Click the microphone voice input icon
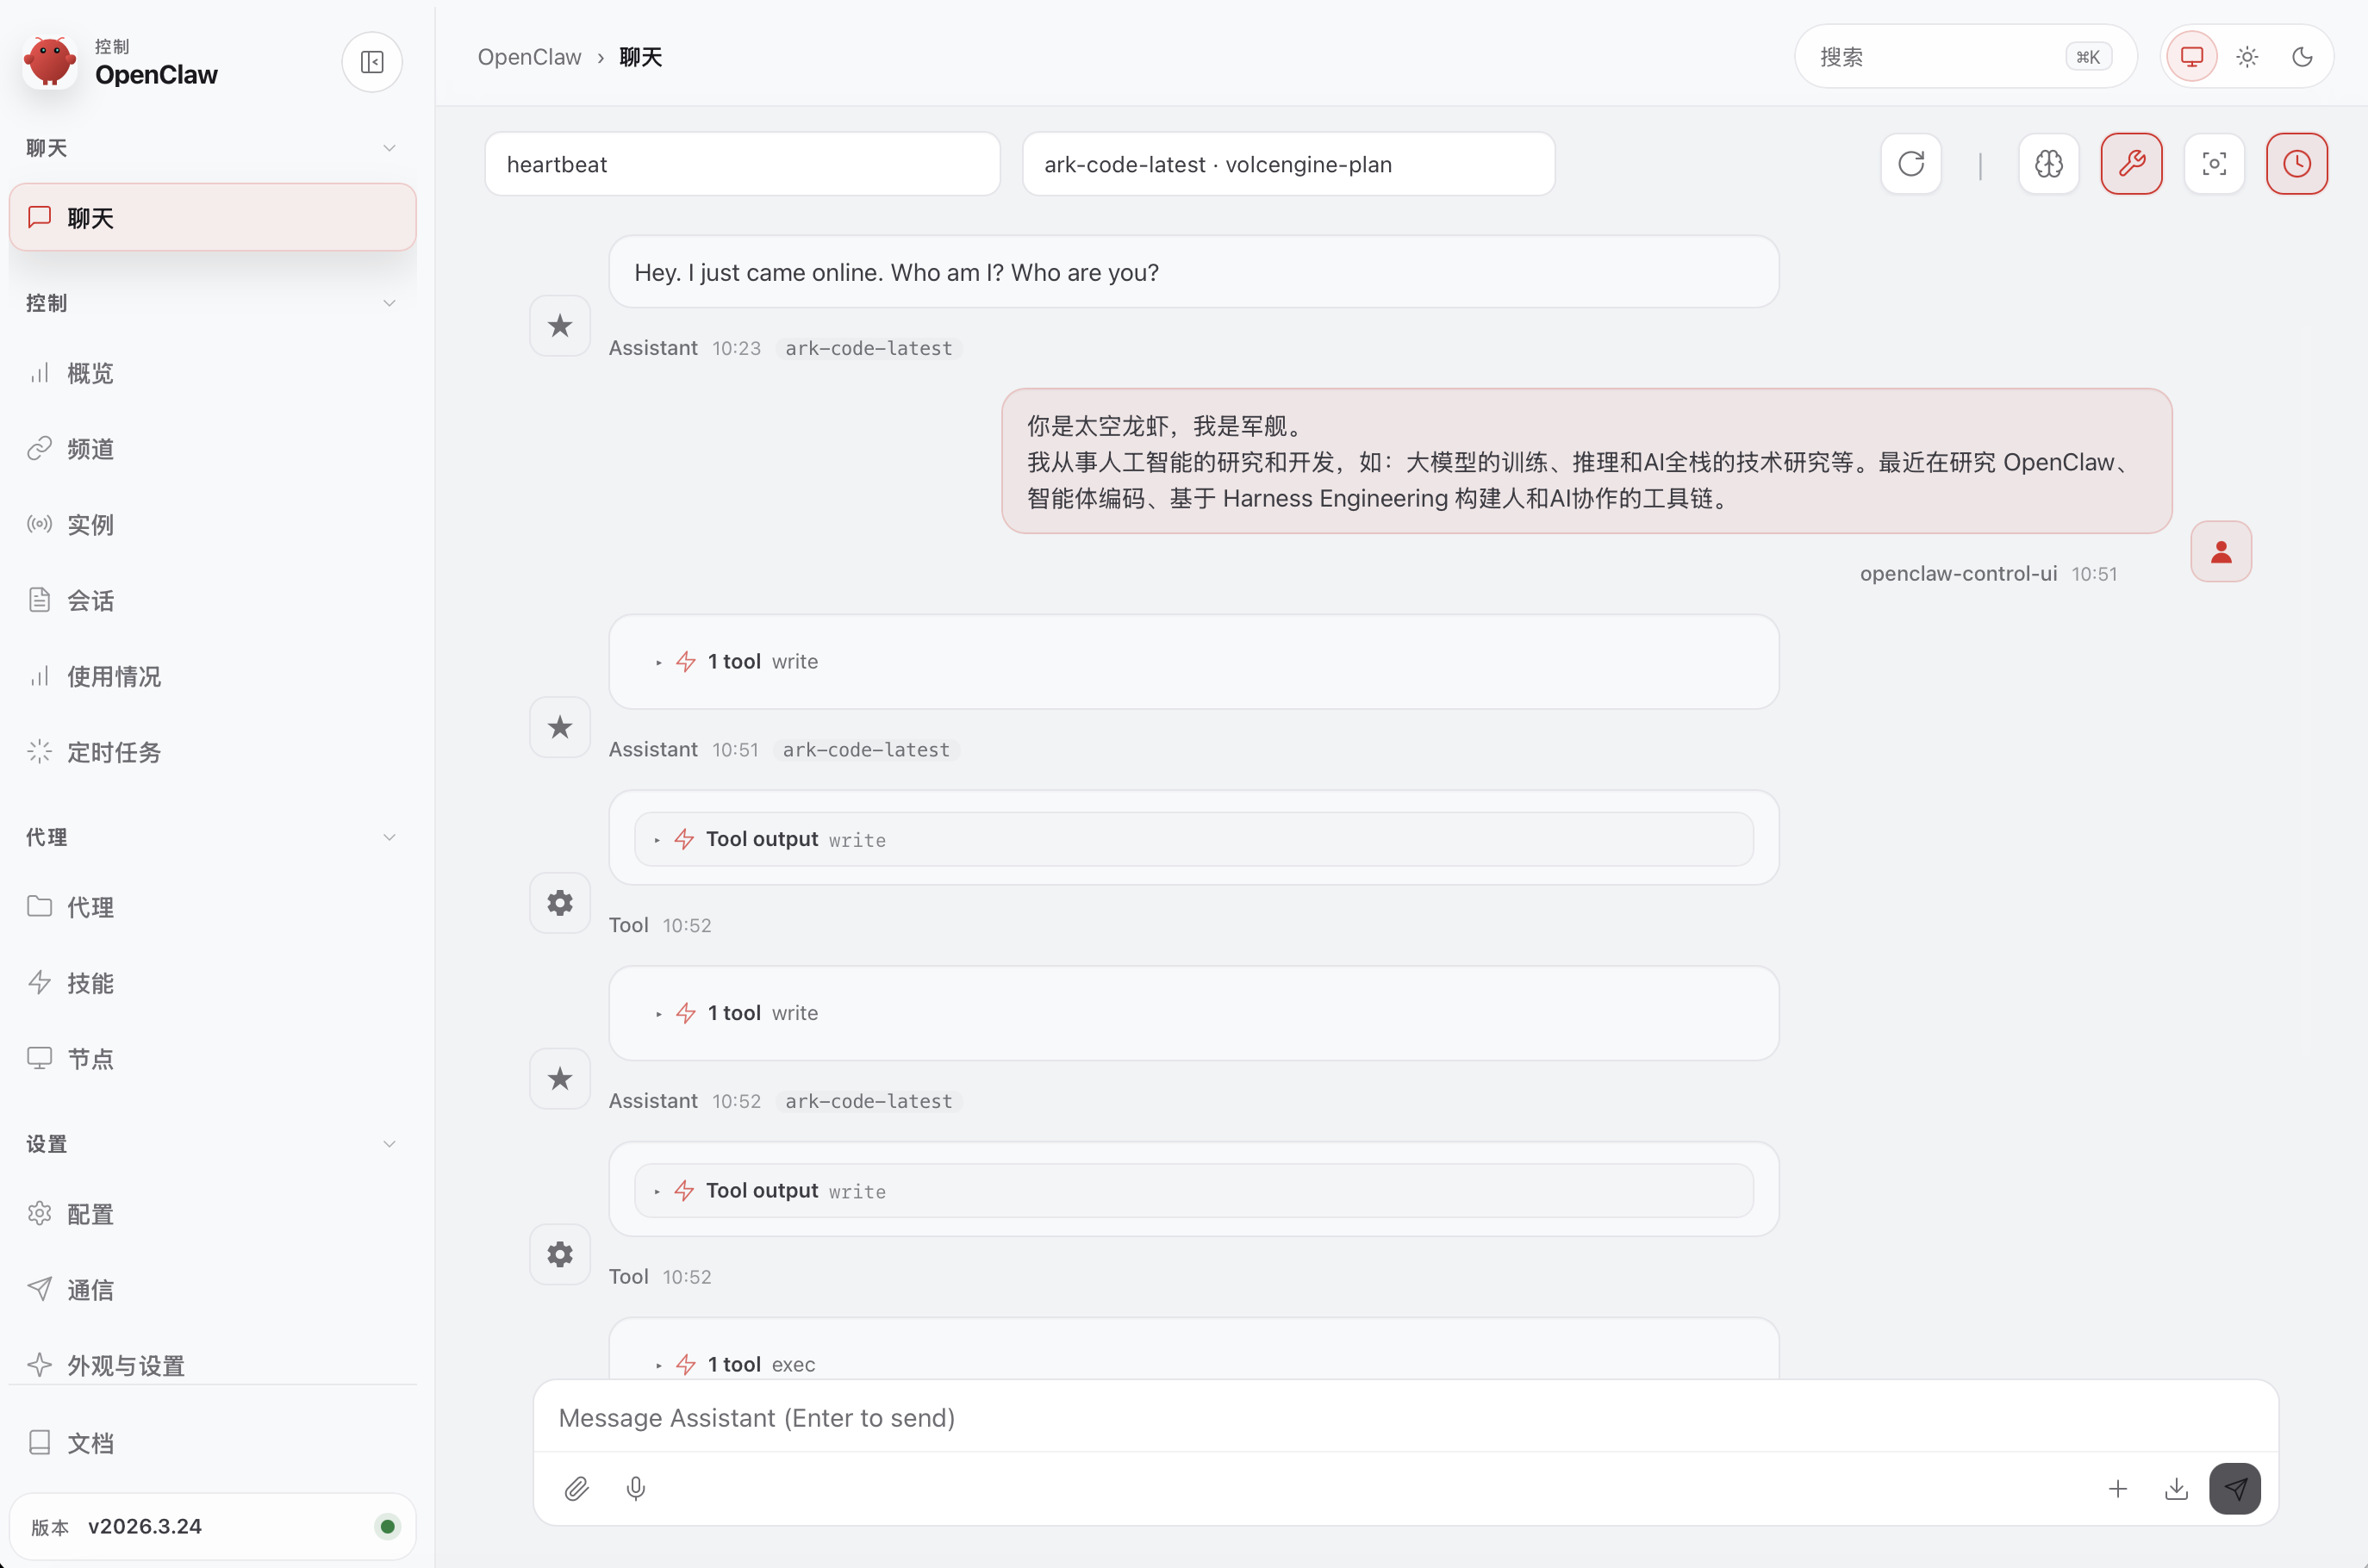The image size is (2368, 1568). (x=635, y=1489)
